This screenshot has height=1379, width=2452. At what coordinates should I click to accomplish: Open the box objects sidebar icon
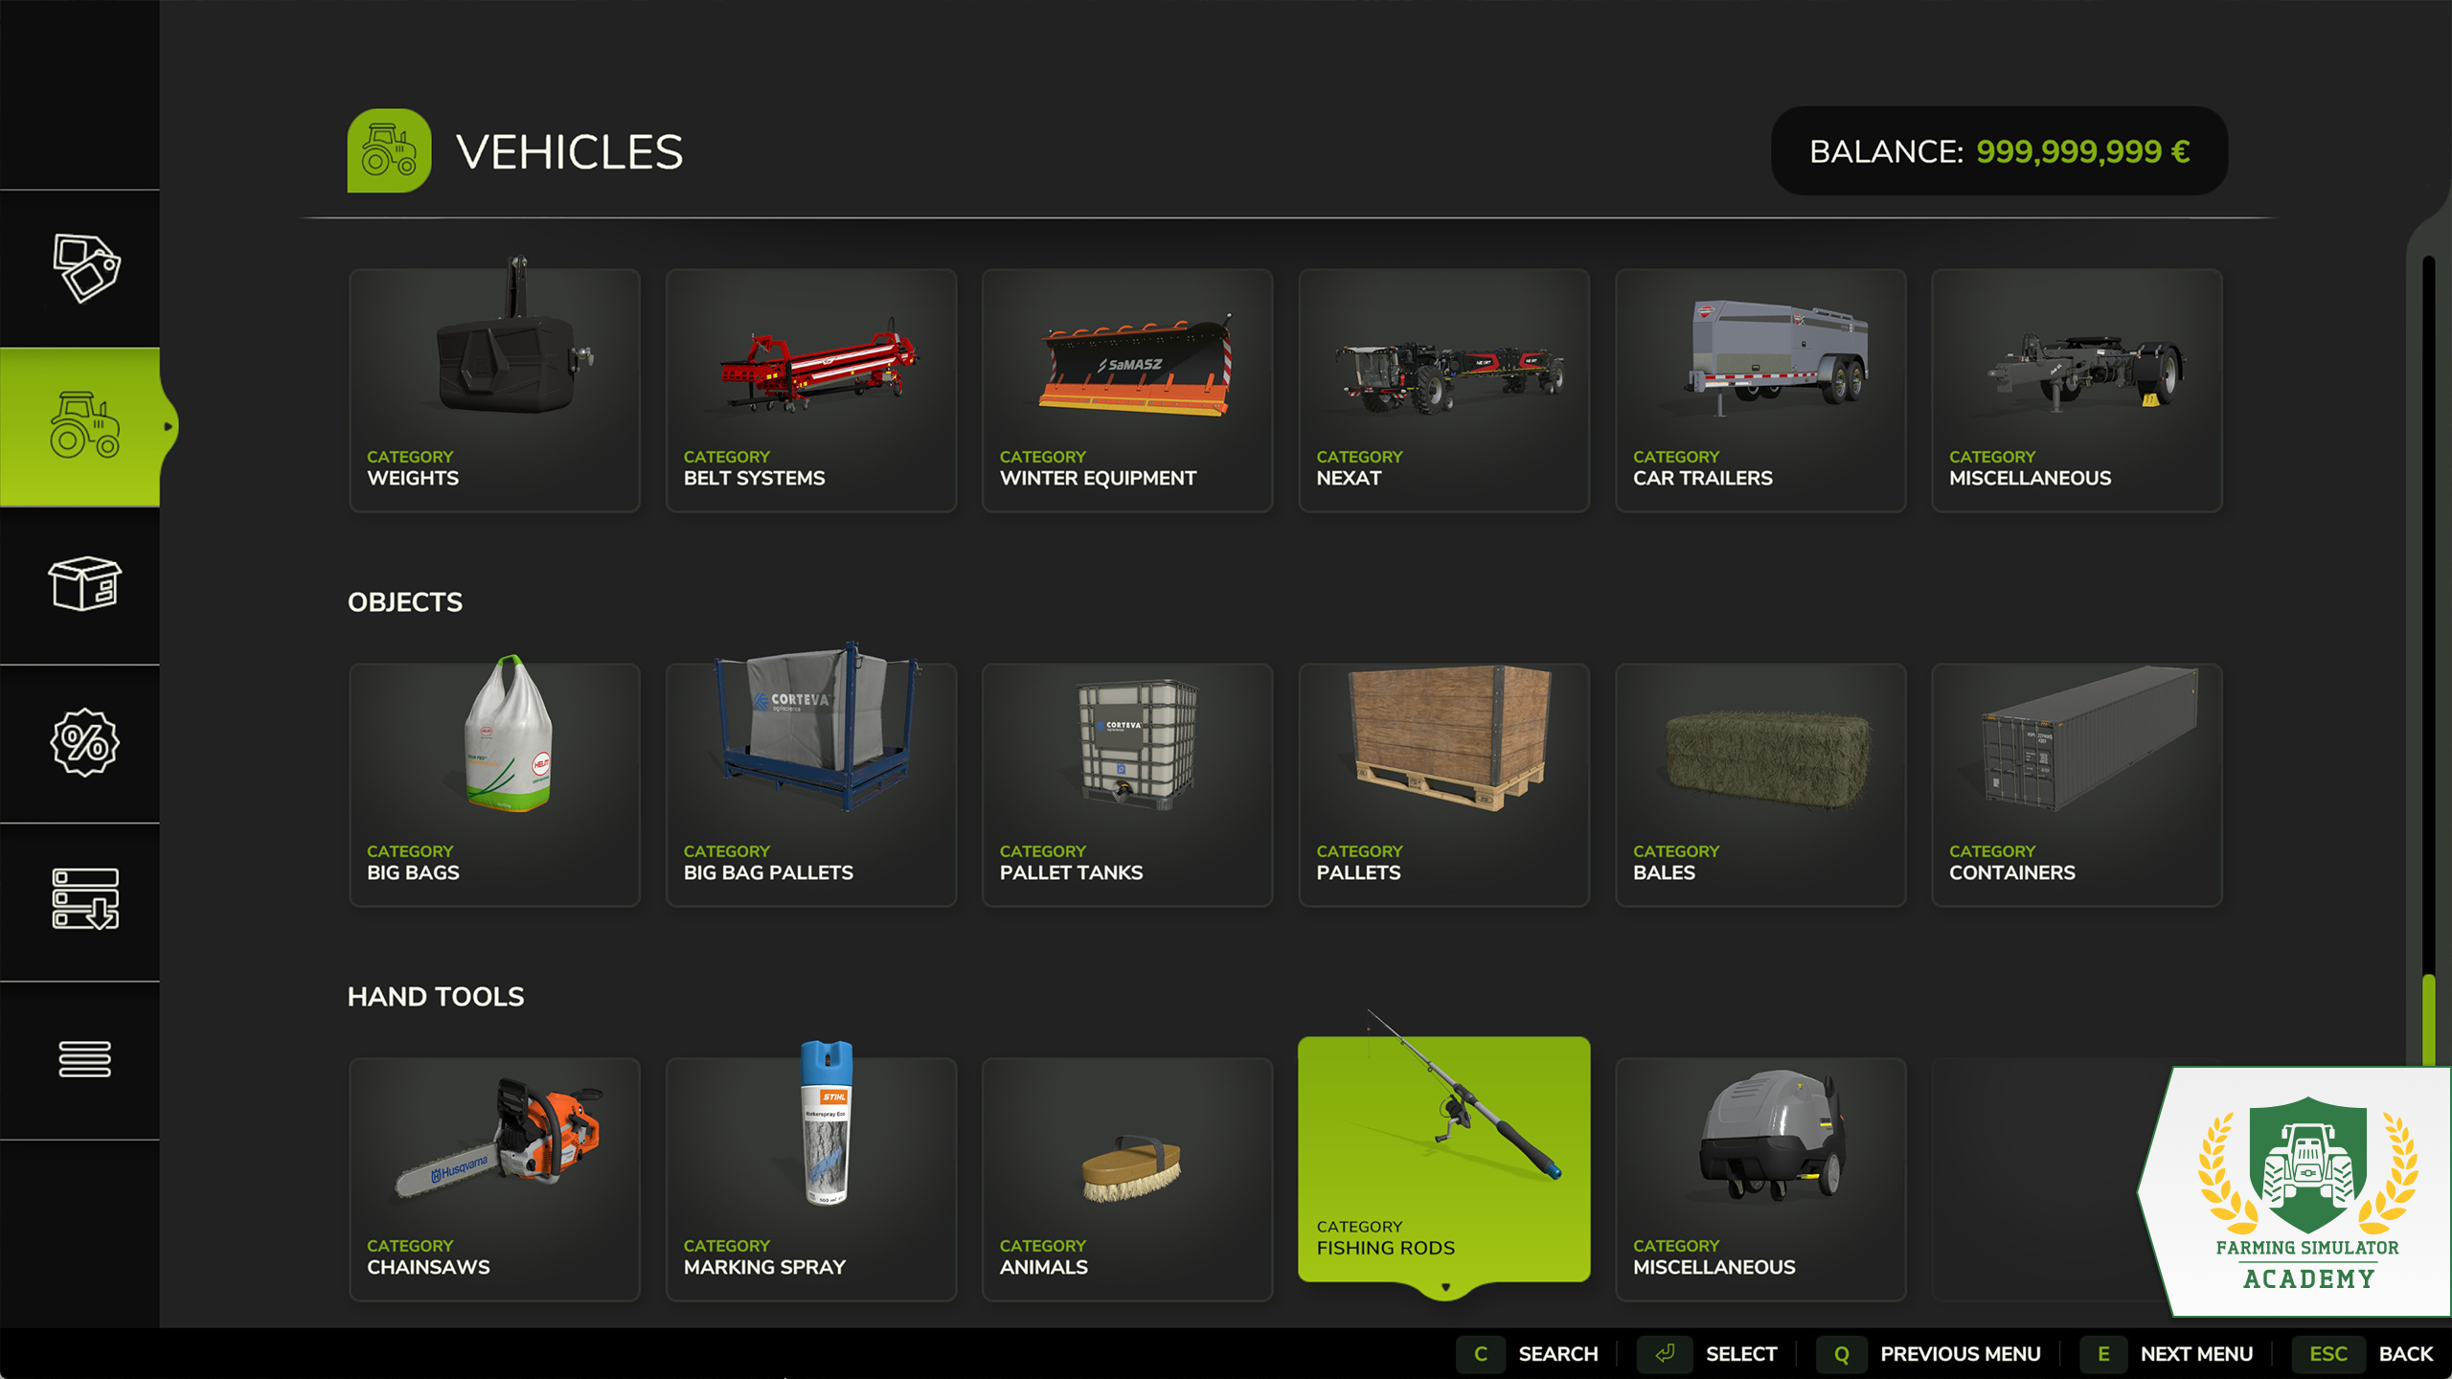tap(84, 583)
